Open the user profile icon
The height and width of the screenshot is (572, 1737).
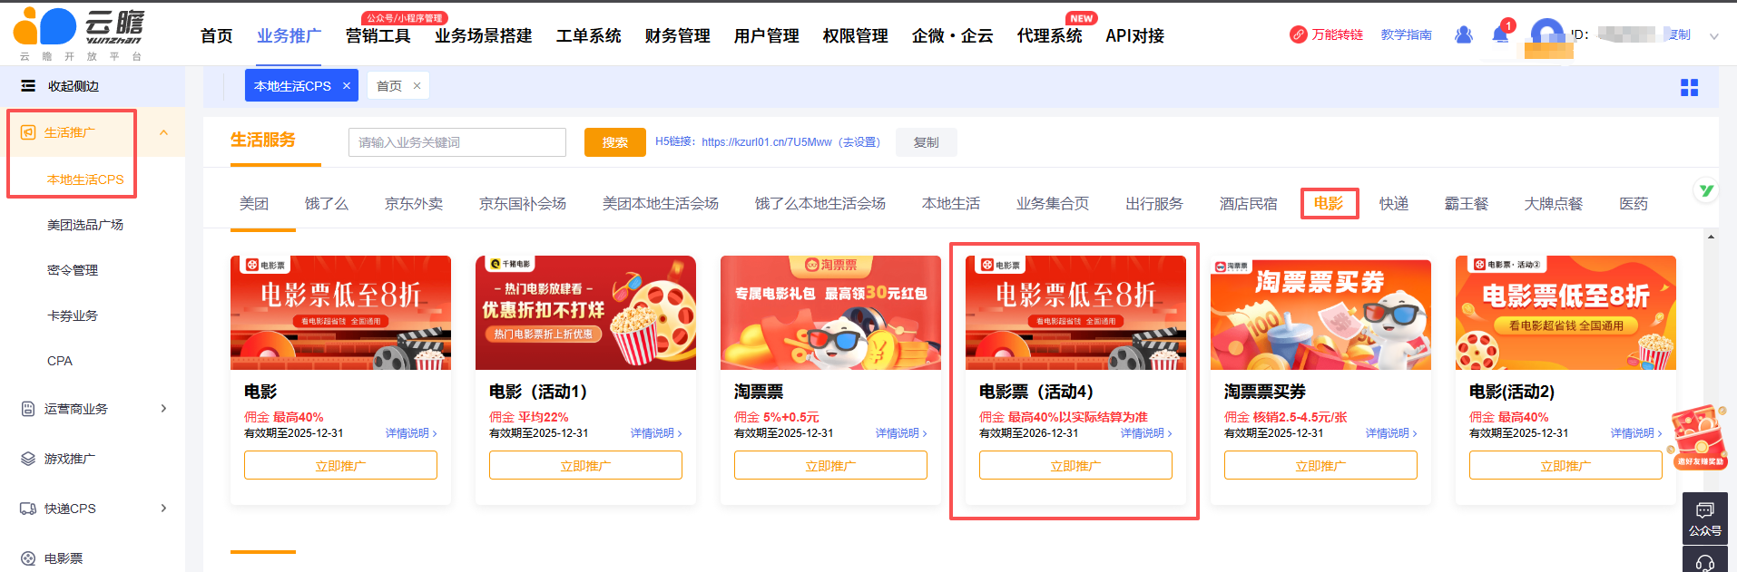[1463, 34]
